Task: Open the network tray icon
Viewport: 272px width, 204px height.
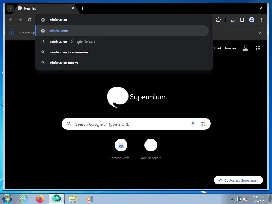Action: coord(239,199)
